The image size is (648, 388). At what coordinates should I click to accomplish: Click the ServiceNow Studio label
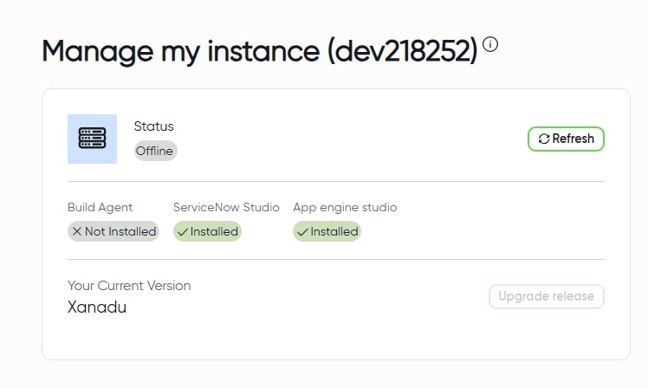pos(226,207)
